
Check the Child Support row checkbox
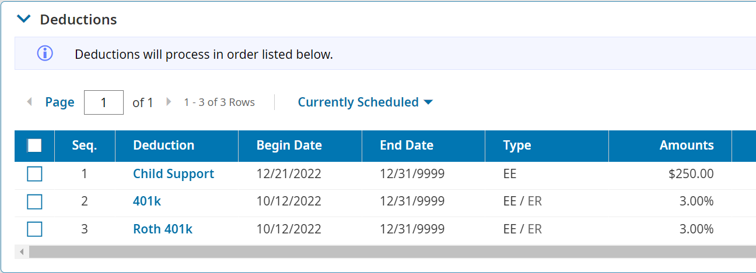point(34,174)
